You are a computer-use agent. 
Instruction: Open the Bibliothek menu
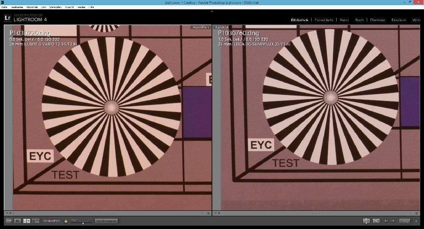click(32, 7)
